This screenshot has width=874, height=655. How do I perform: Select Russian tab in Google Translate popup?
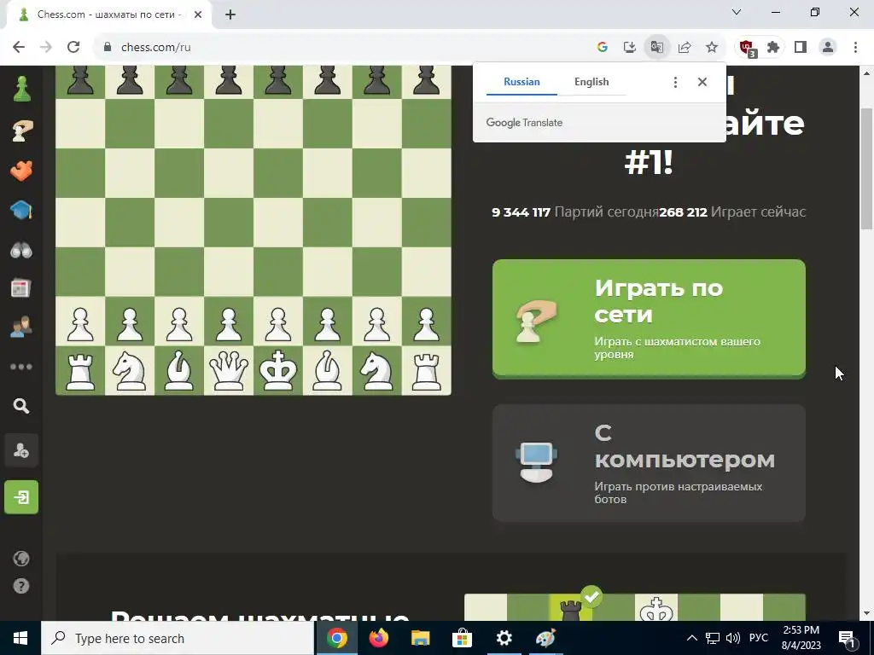tap(521, 82)
